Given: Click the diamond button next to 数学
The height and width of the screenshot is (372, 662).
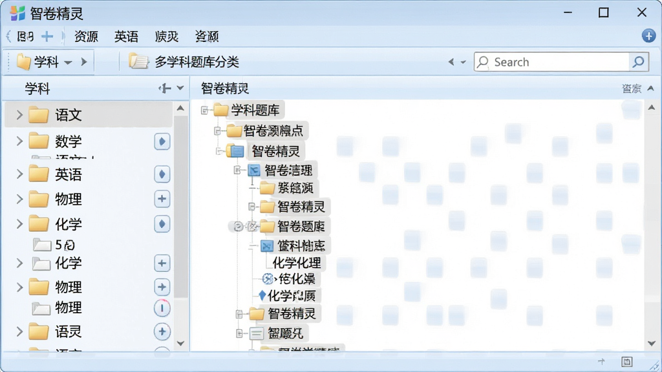Looking at the screenshot, I should tap(162, 141).
